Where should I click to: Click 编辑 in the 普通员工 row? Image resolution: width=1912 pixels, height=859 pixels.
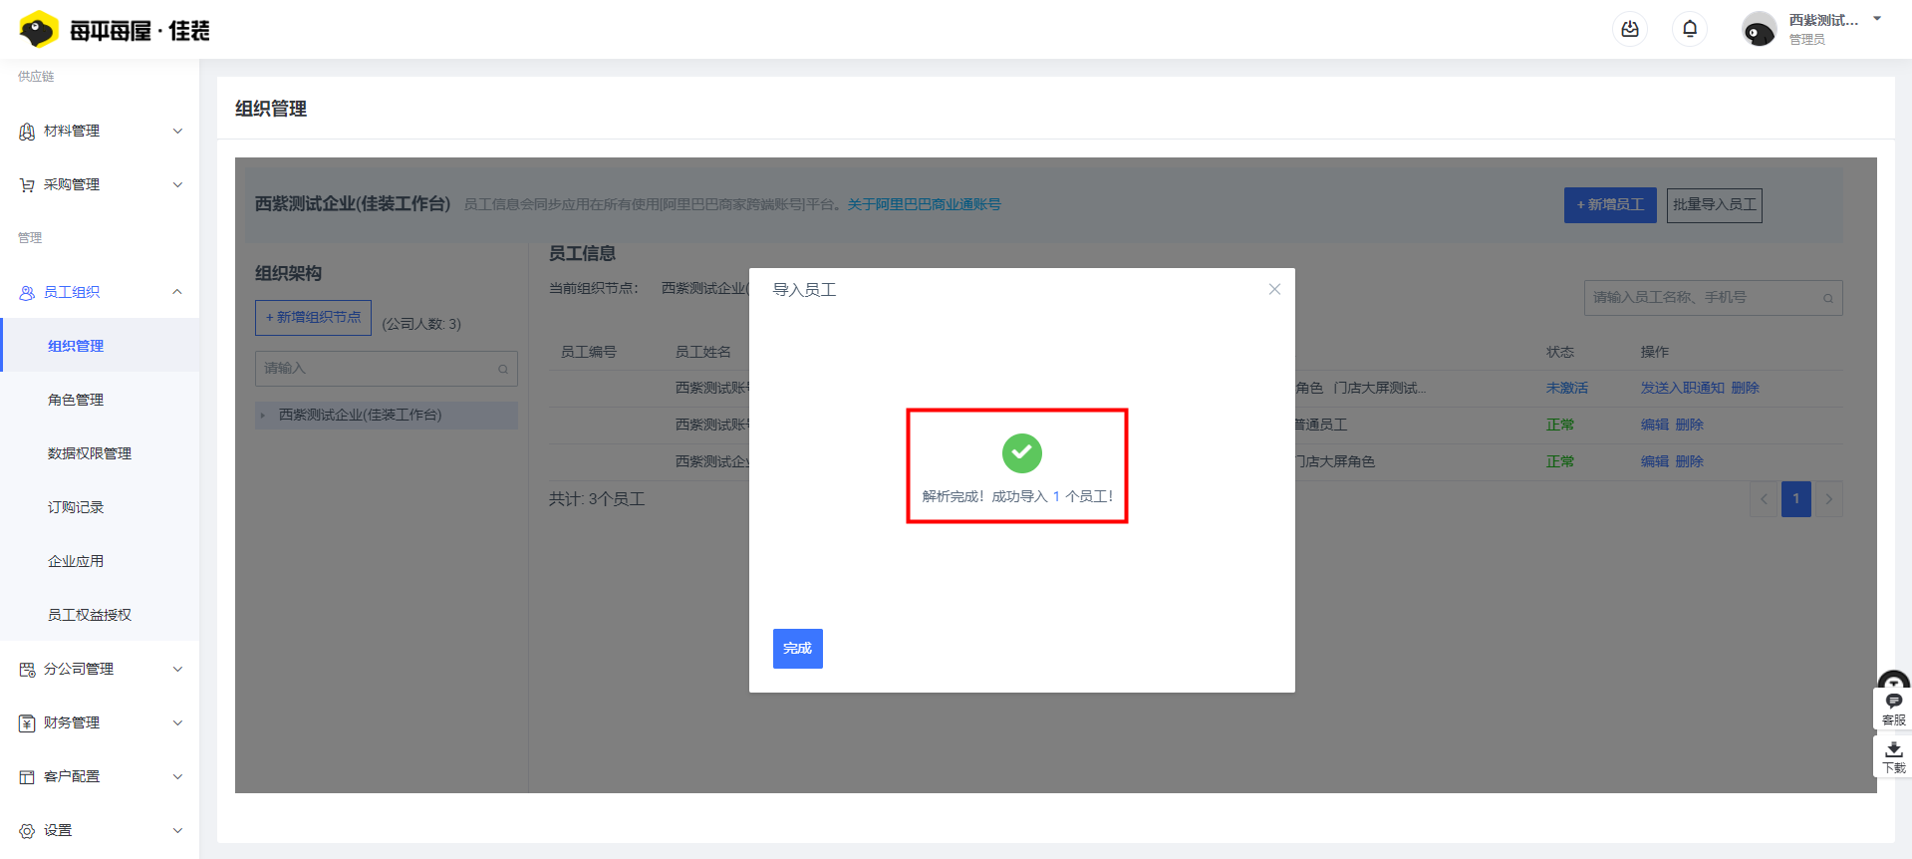pos(1654,425)
